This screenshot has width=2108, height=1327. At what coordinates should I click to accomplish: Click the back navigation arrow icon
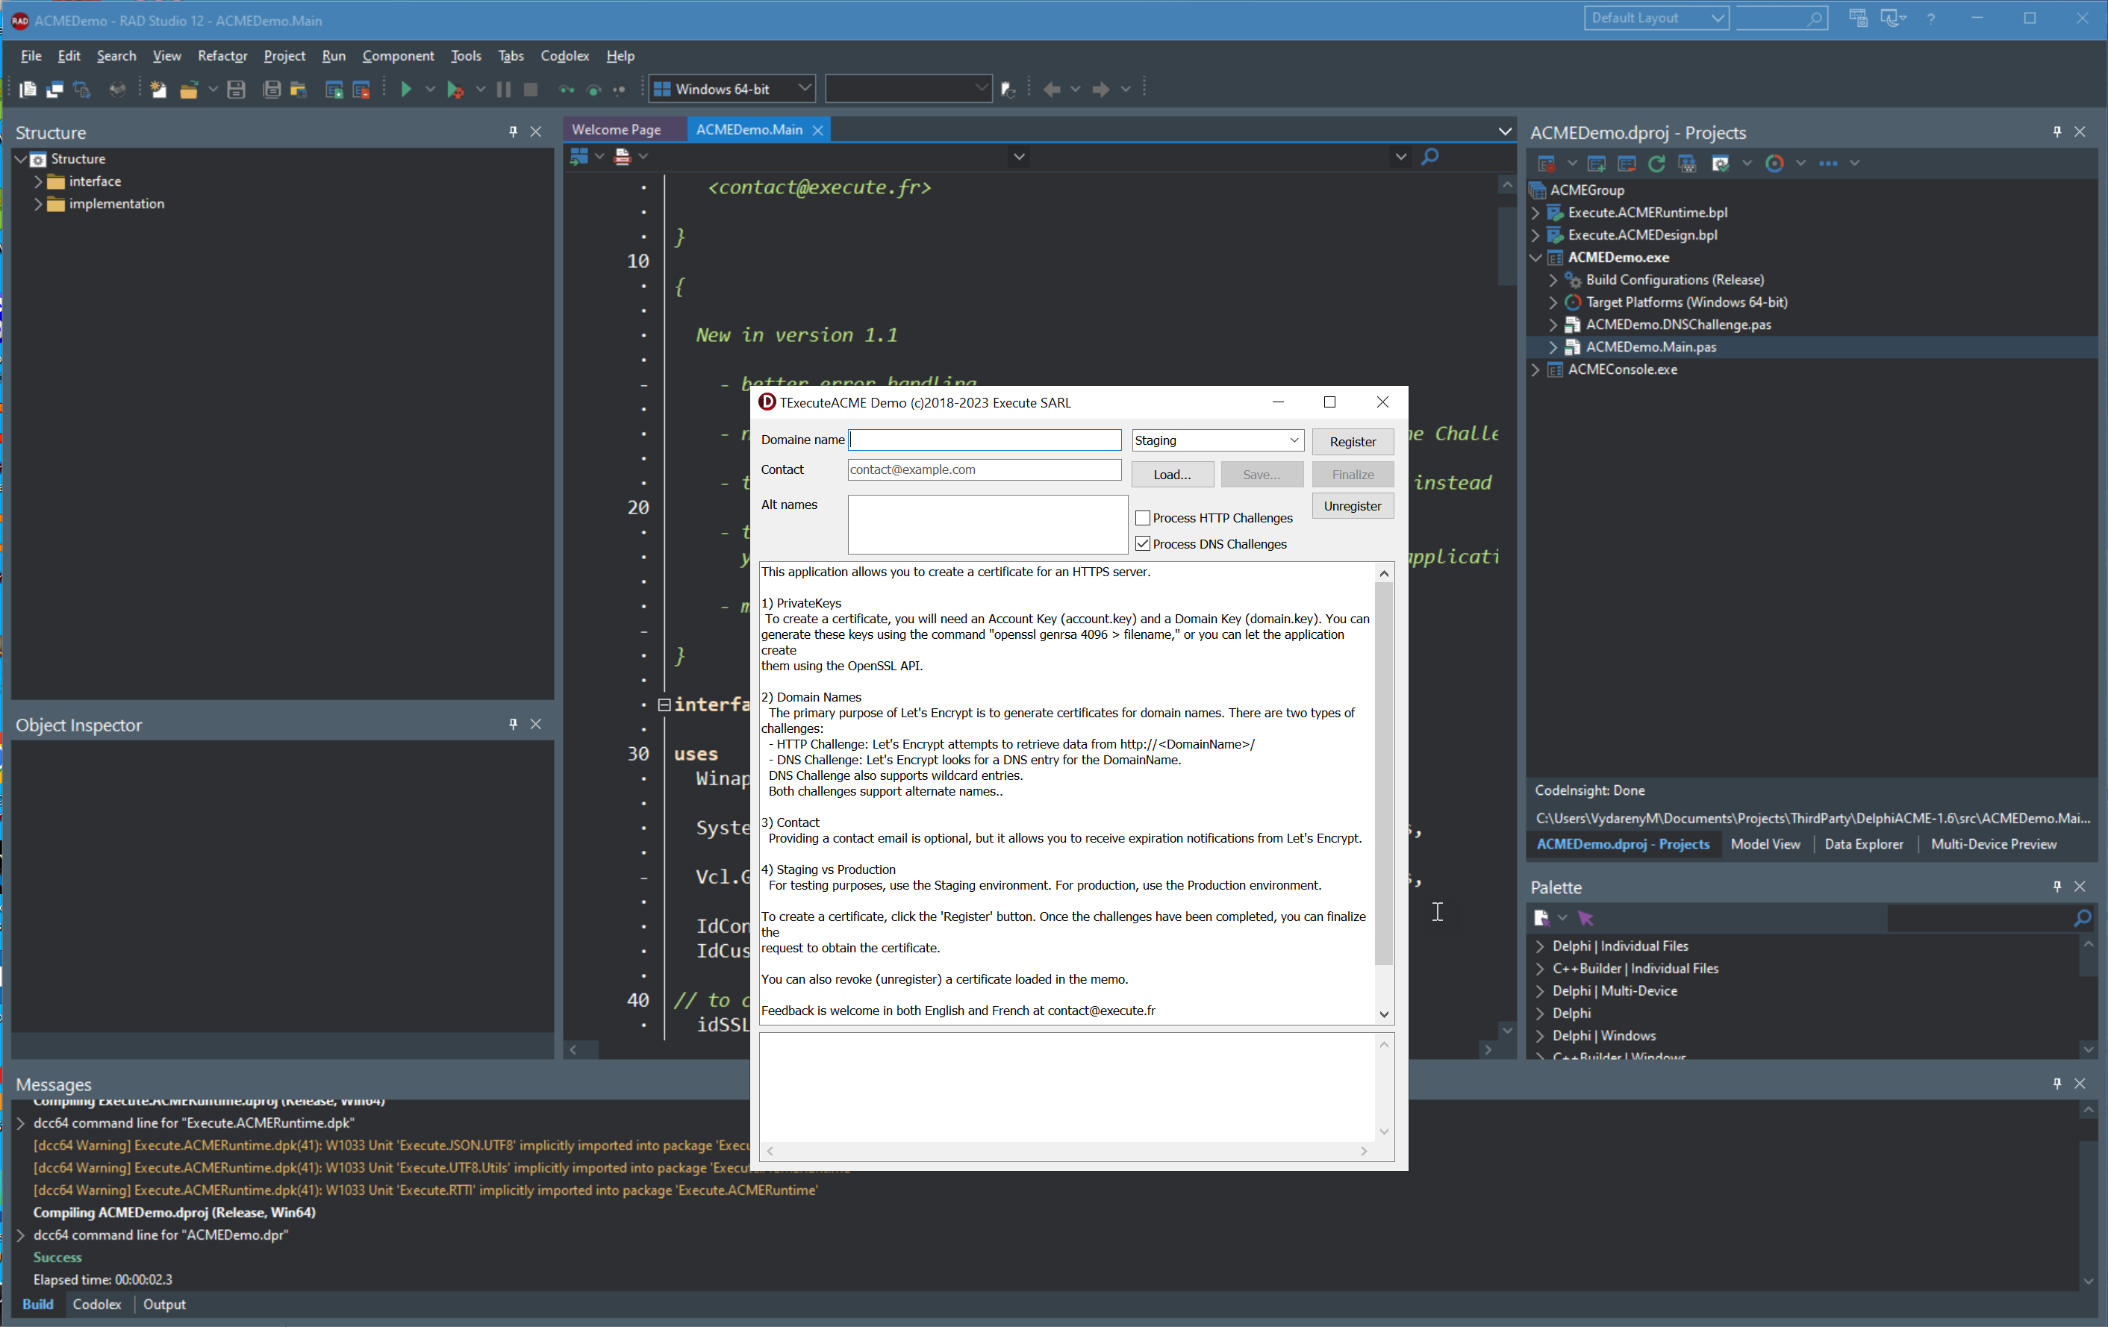(x=1051, y=90)
